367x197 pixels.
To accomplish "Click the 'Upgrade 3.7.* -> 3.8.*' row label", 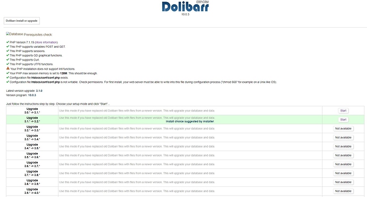I will (x=32, y=173).
